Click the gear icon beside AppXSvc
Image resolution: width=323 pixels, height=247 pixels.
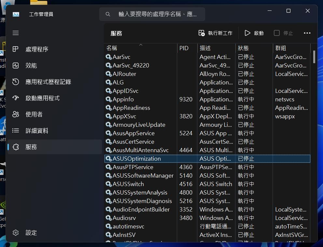tap(108, 116)
